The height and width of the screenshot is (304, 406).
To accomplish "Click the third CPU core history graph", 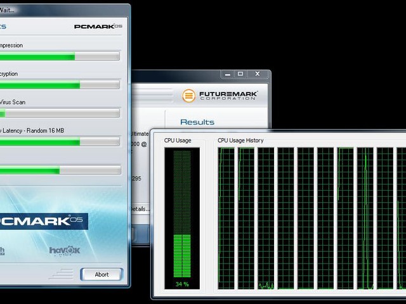I will tap(266, 218).
